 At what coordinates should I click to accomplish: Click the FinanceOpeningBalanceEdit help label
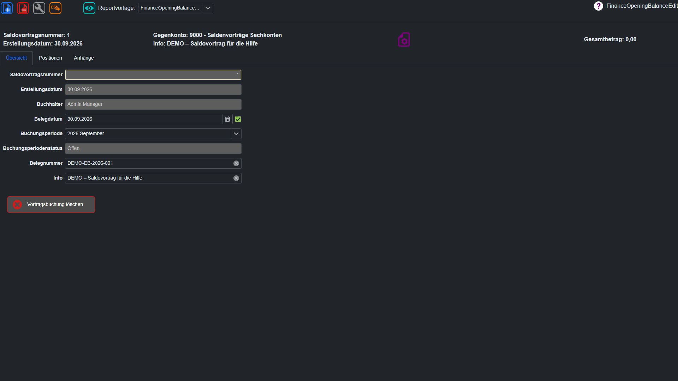(642, 6)
